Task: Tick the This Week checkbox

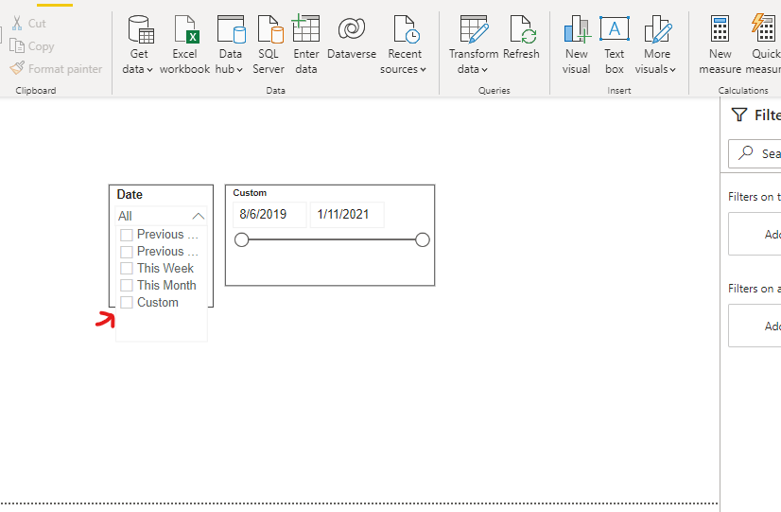Action: pyautogui.click(x=127, y=269)
